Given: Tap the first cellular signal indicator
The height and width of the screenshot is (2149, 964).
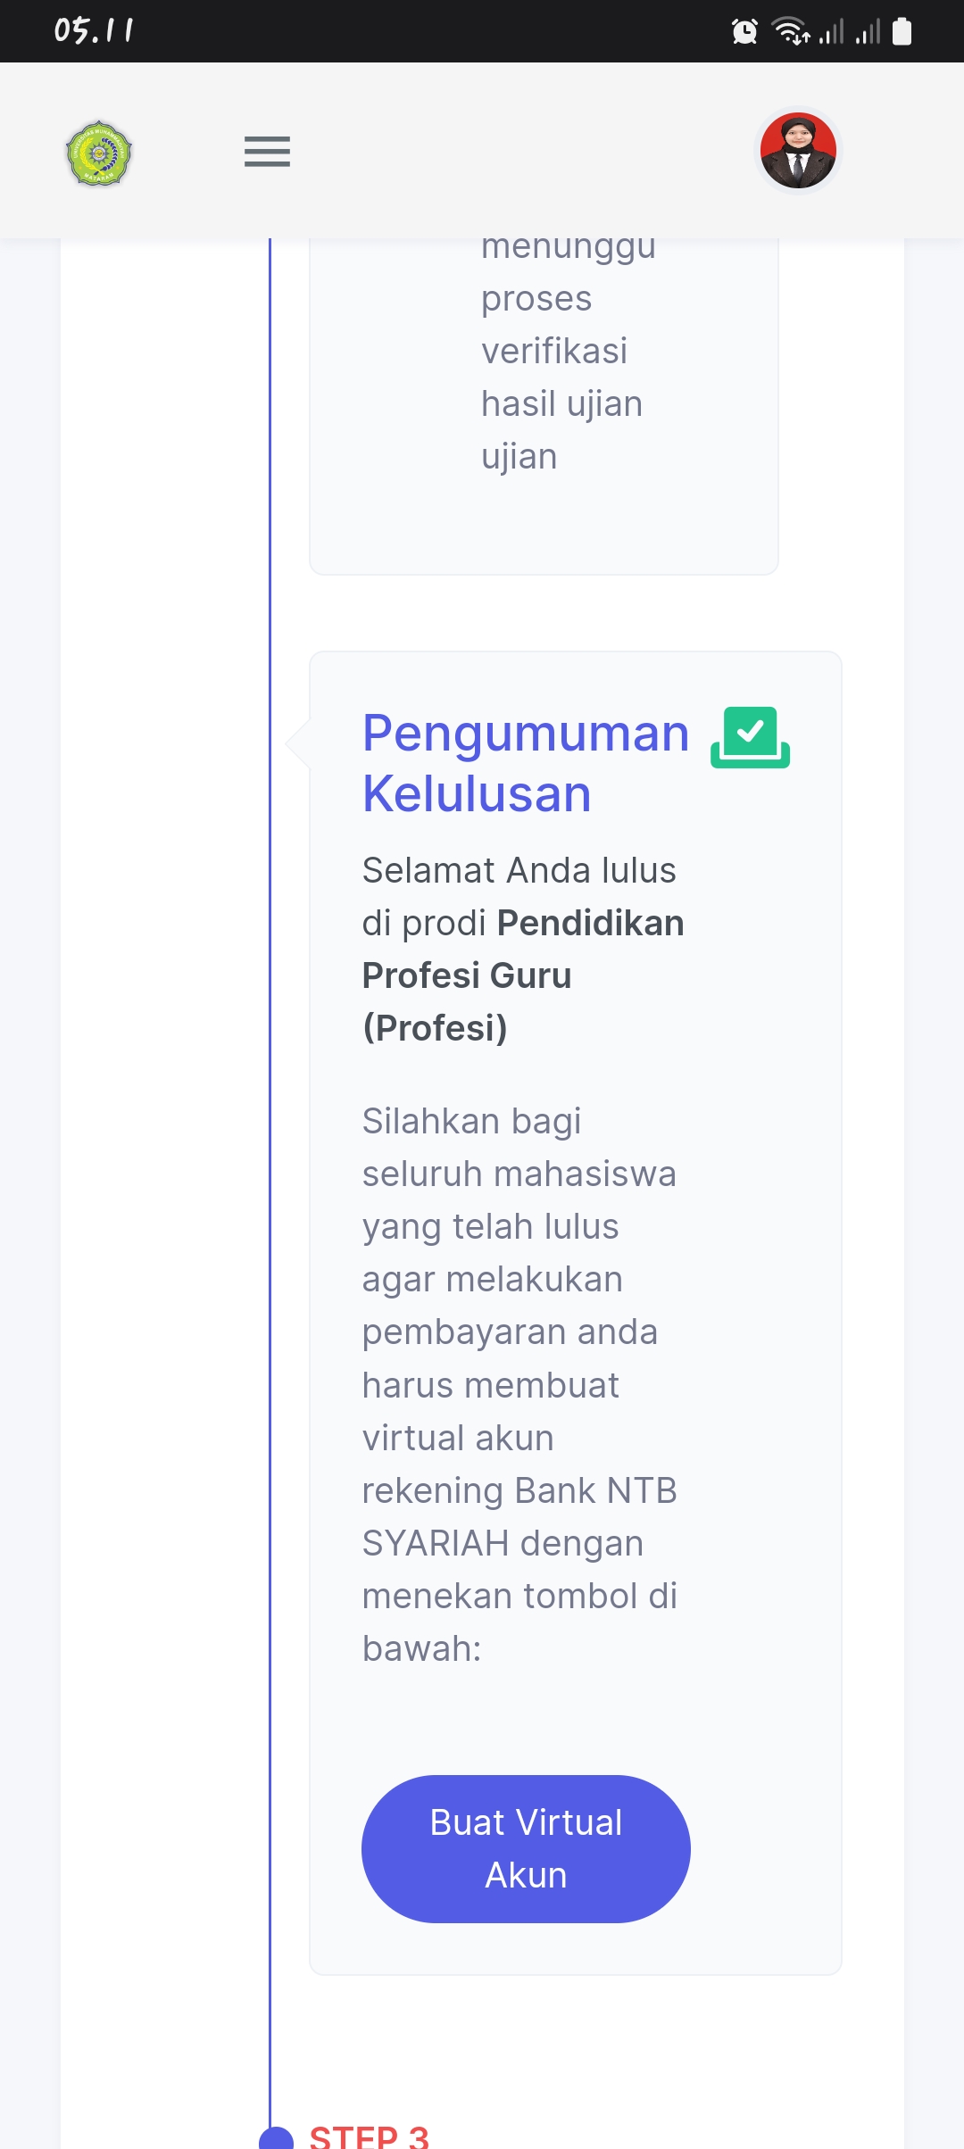Looking at the screenshot, I should [x=831, y=32].
